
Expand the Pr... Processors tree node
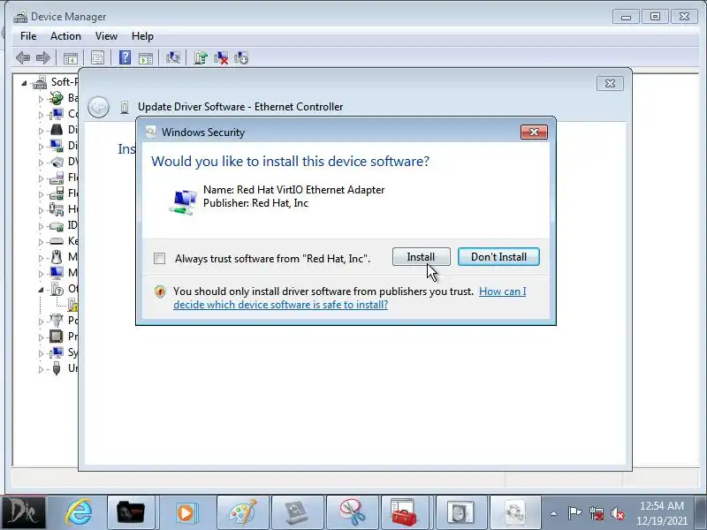pyautogui.click(x=41, y=337)
